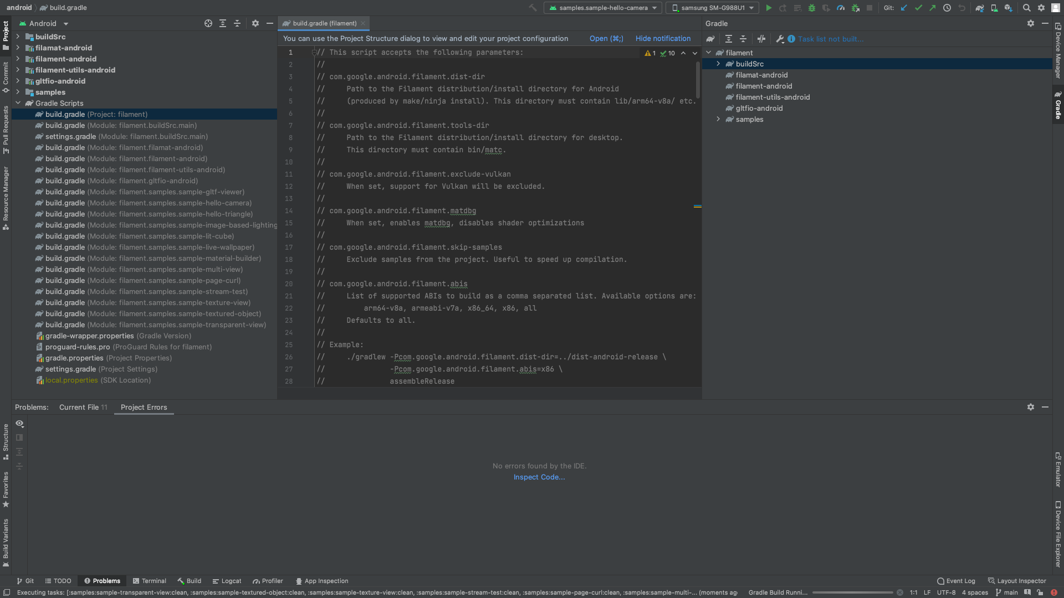This screenshot has width=1064, height=598.
Task: Preview problems with the eye toggle
Action: tap(19, 424)
